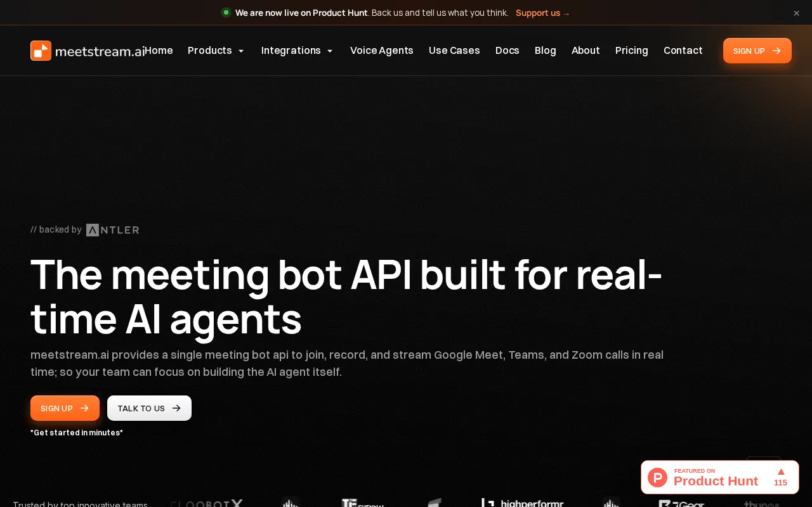Click the green live status dot

pyautogui.click(x=226, y=13)
